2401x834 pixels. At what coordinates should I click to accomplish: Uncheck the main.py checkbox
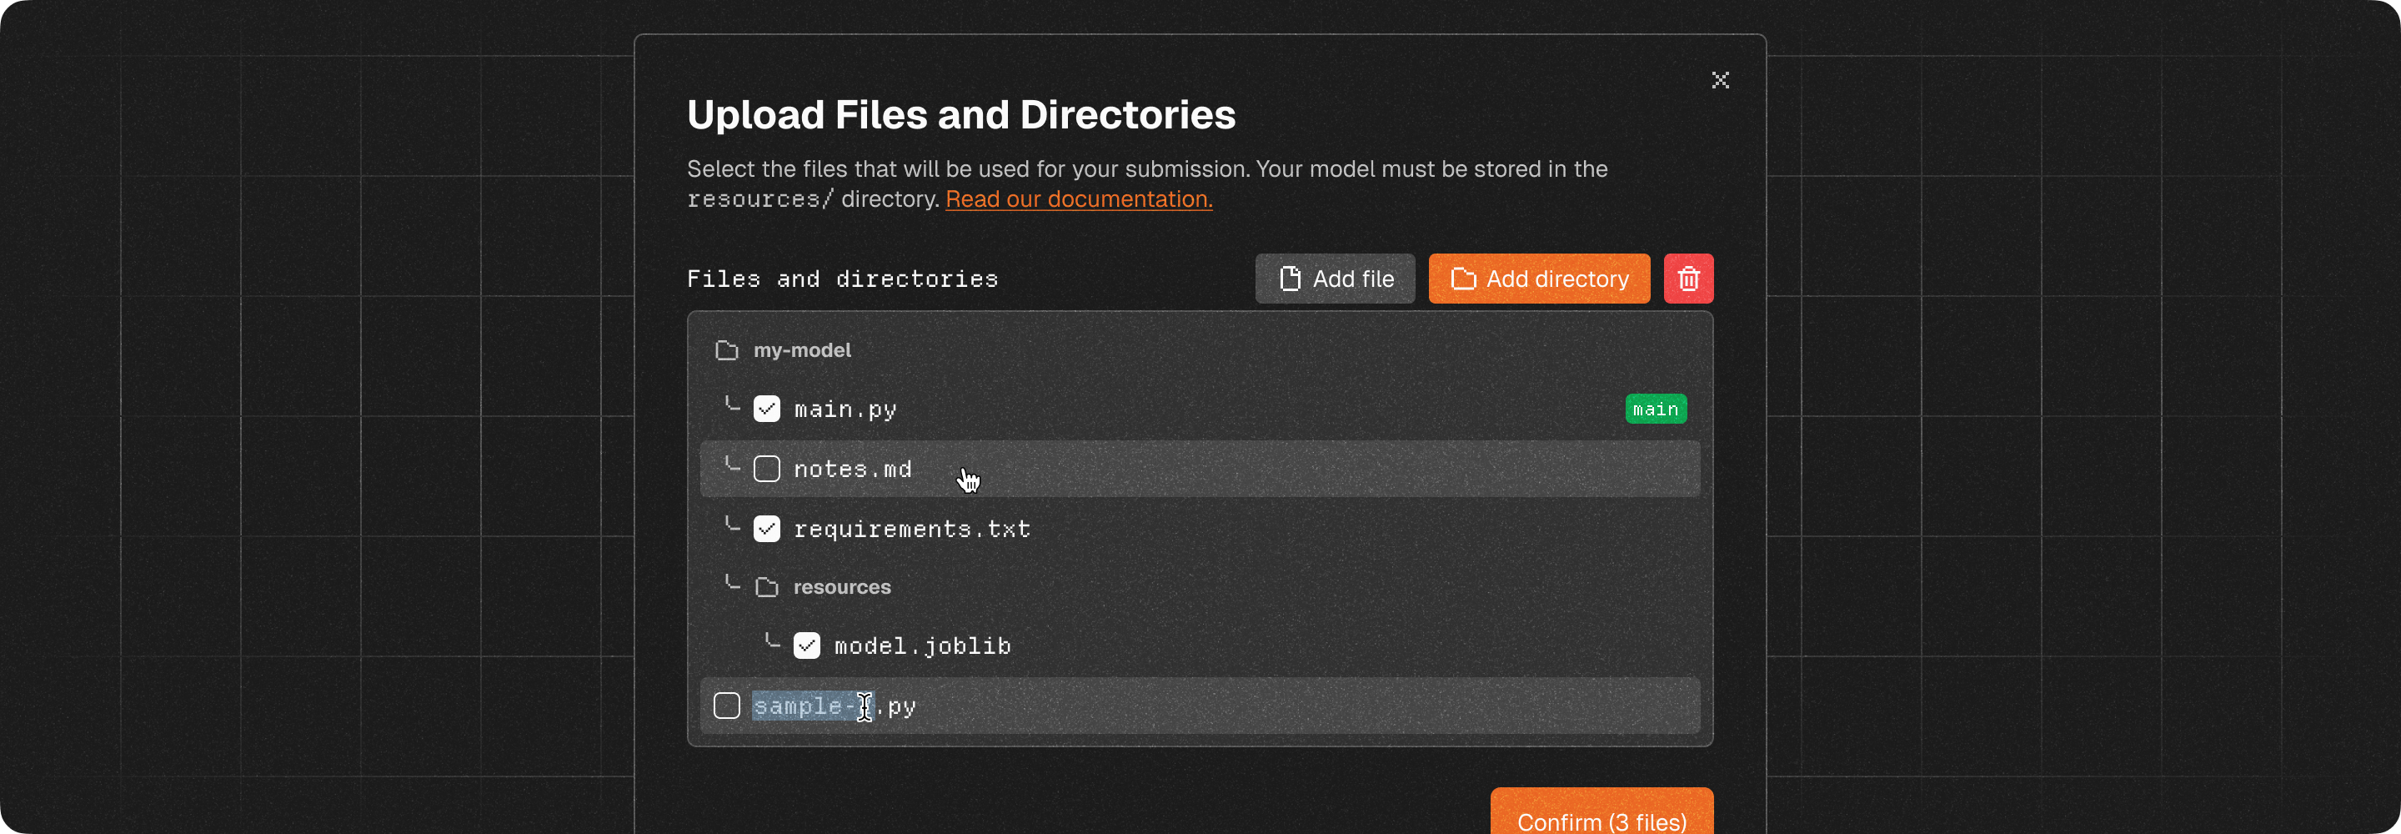pyautogui.click(x=766, y=409)
